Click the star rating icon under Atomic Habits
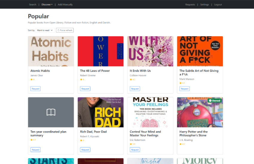Image resolution: width=254 pixels, height=164 pixels. [x=31, y=80]
